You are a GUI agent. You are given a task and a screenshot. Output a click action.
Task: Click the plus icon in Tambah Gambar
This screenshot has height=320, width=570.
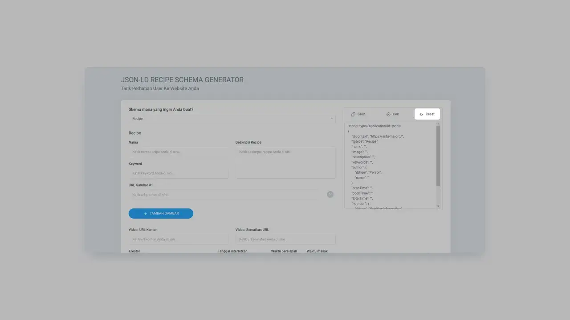tap(146, 214)
